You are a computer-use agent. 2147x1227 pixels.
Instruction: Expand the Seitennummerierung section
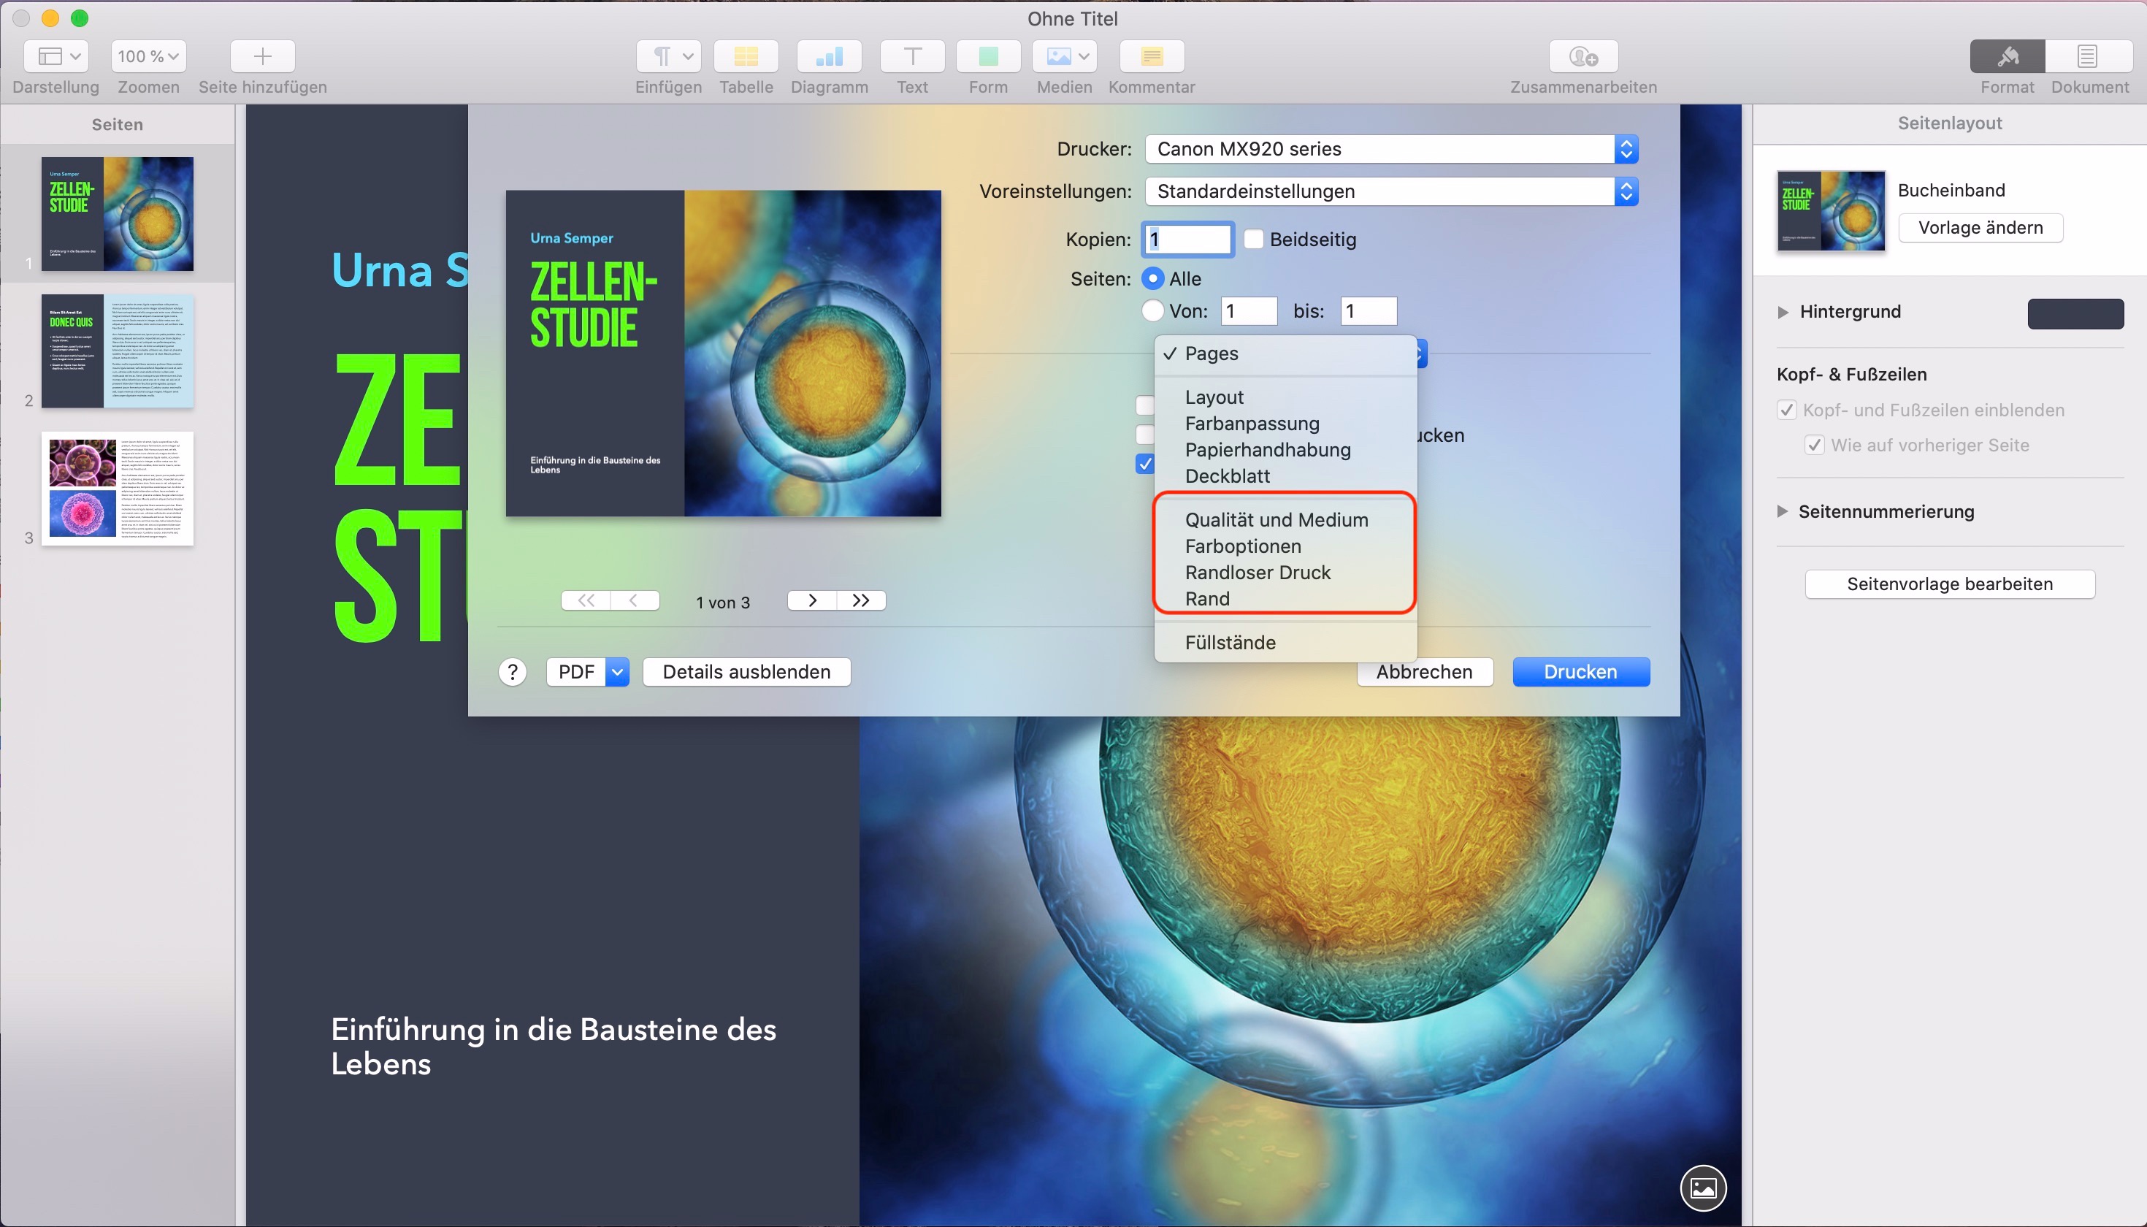1782,511
